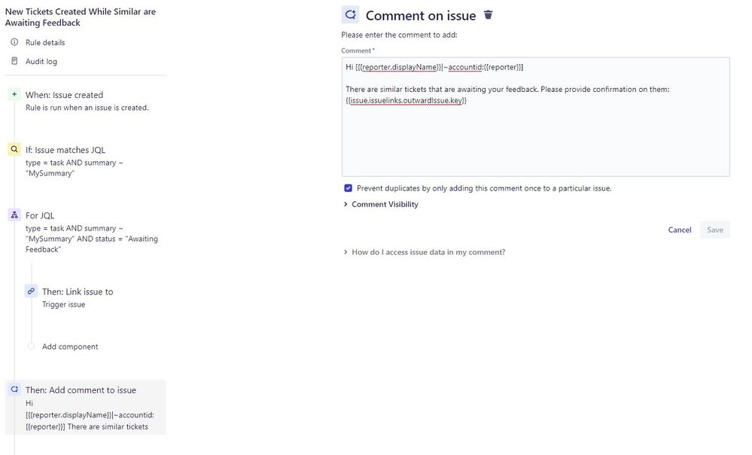Click the magnifier icon for Issue matches JQL
Image resolution: width=752 pixels, height=455 pixels.
(x=14, y=149)
